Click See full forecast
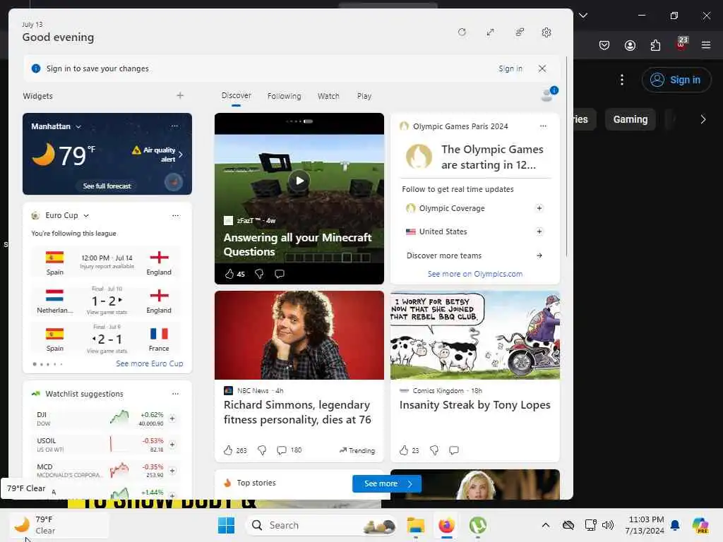Screen dimensions: 723x542 pyautogui.click(x=107, y=186)
